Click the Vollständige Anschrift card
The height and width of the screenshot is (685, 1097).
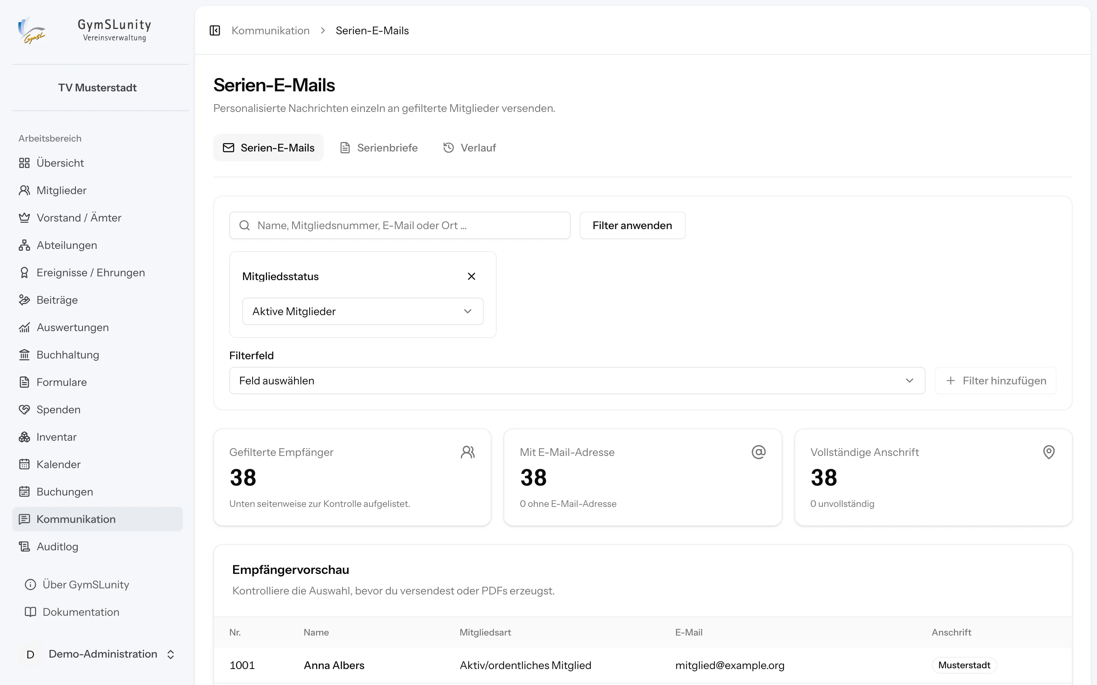[x=933, y=477]
